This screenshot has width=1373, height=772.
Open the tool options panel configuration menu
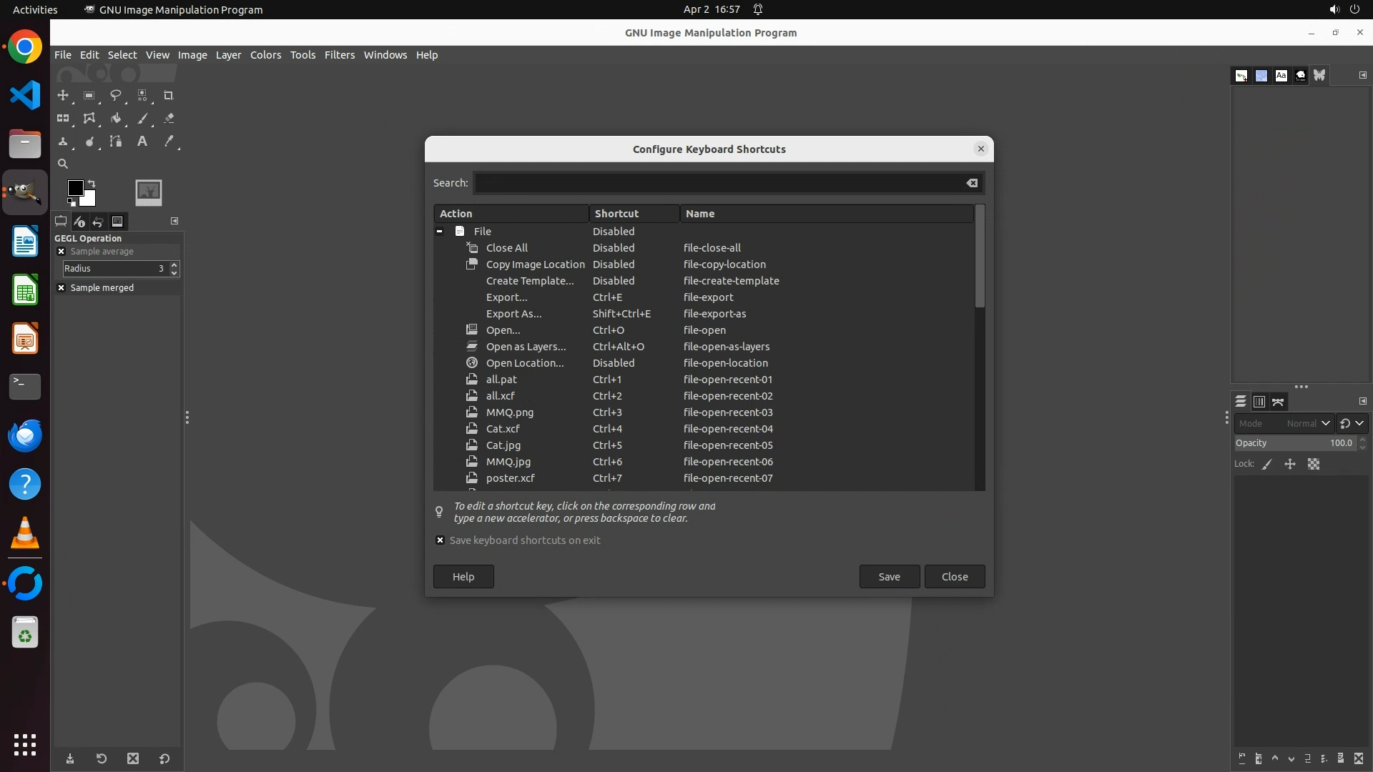174,221
